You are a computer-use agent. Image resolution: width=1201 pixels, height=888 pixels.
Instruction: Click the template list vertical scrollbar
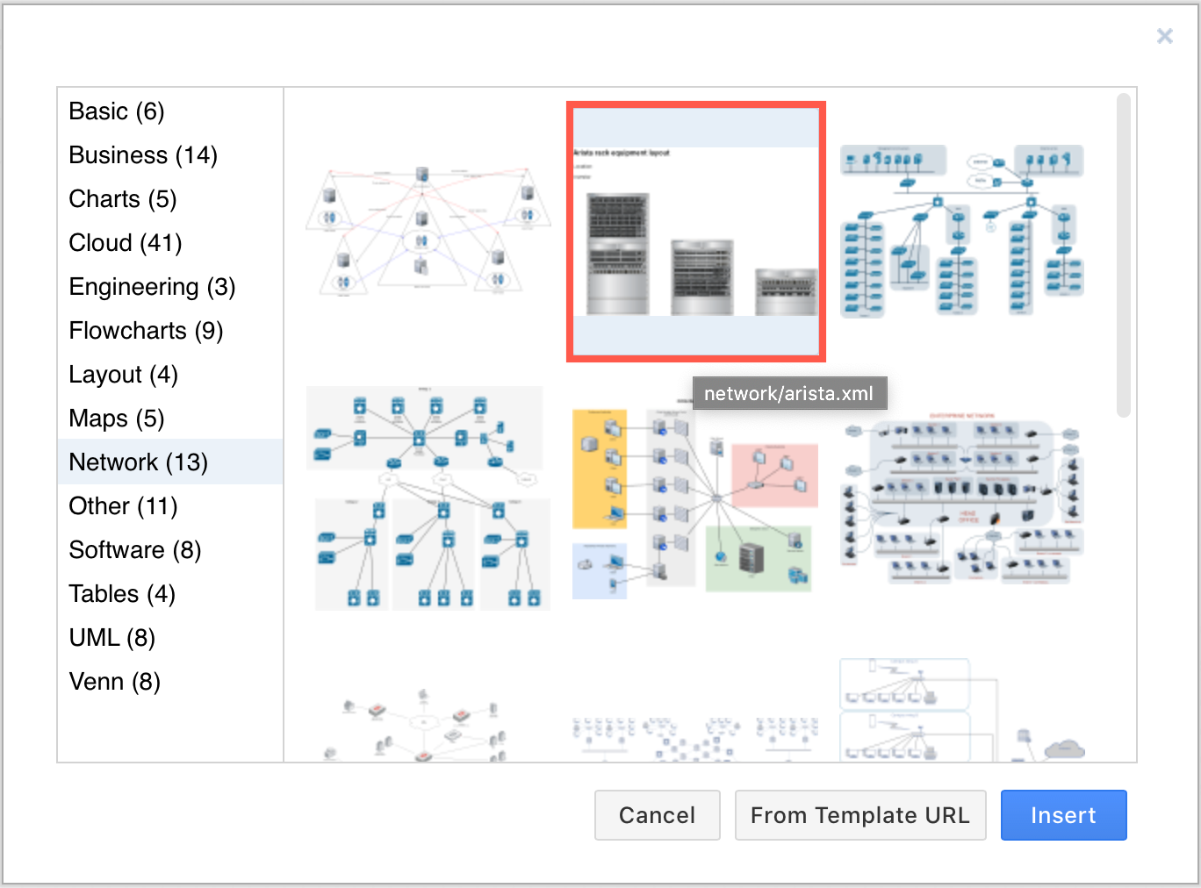tap(1123, 254)
